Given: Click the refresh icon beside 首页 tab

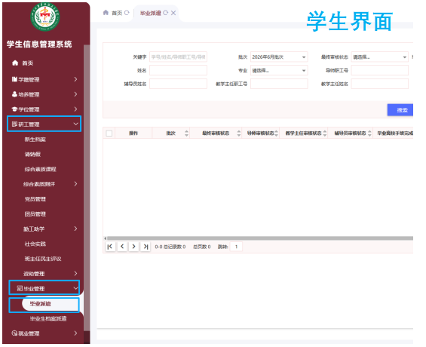Looking at the screenshot, I should pos(127,13).
